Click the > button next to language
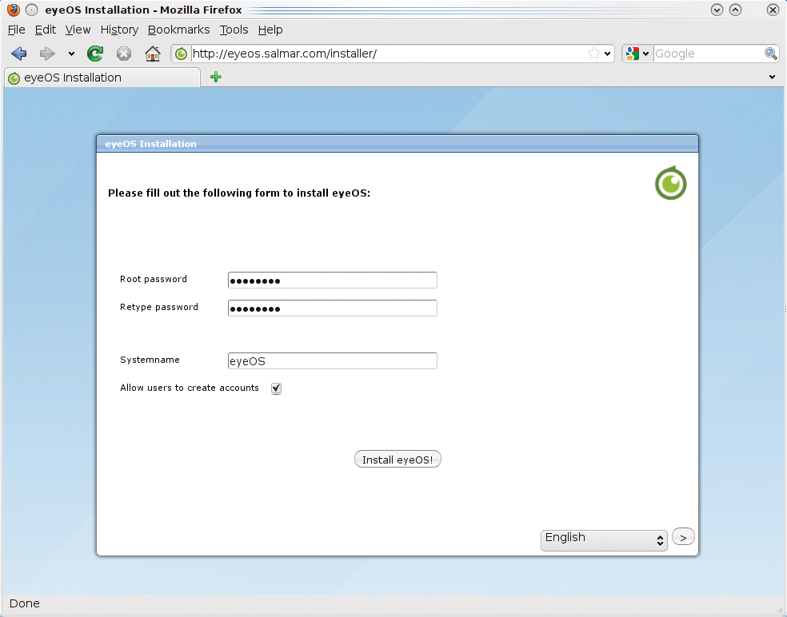 683,537
